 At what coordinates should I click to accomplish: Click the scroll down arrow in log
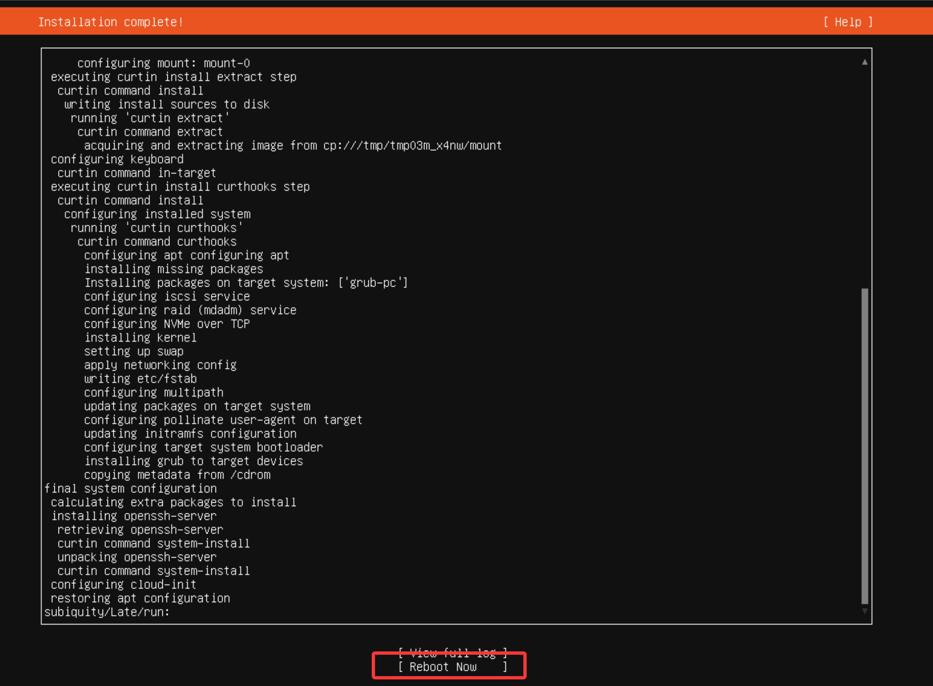click(865, 611)
